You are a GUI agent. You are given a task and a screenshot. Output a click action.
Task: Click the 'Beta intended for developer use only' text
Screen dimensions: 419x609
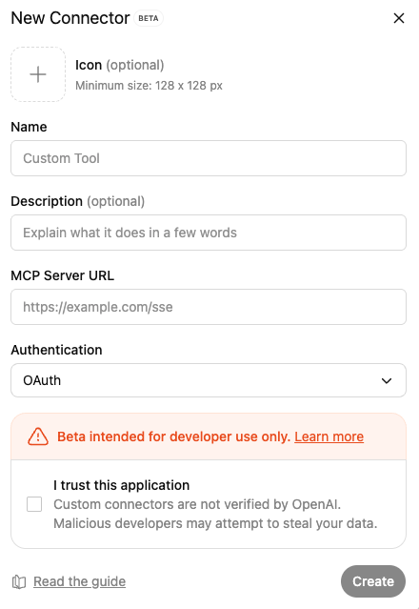tap(174, 436)
